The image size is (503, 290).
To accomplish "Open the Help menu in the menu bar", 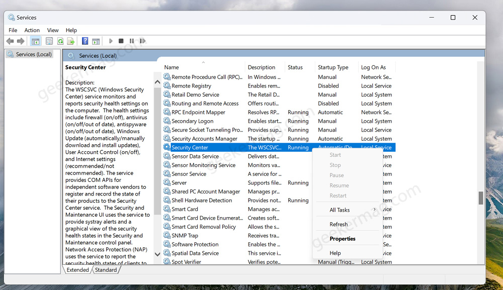I will [71, 30].
